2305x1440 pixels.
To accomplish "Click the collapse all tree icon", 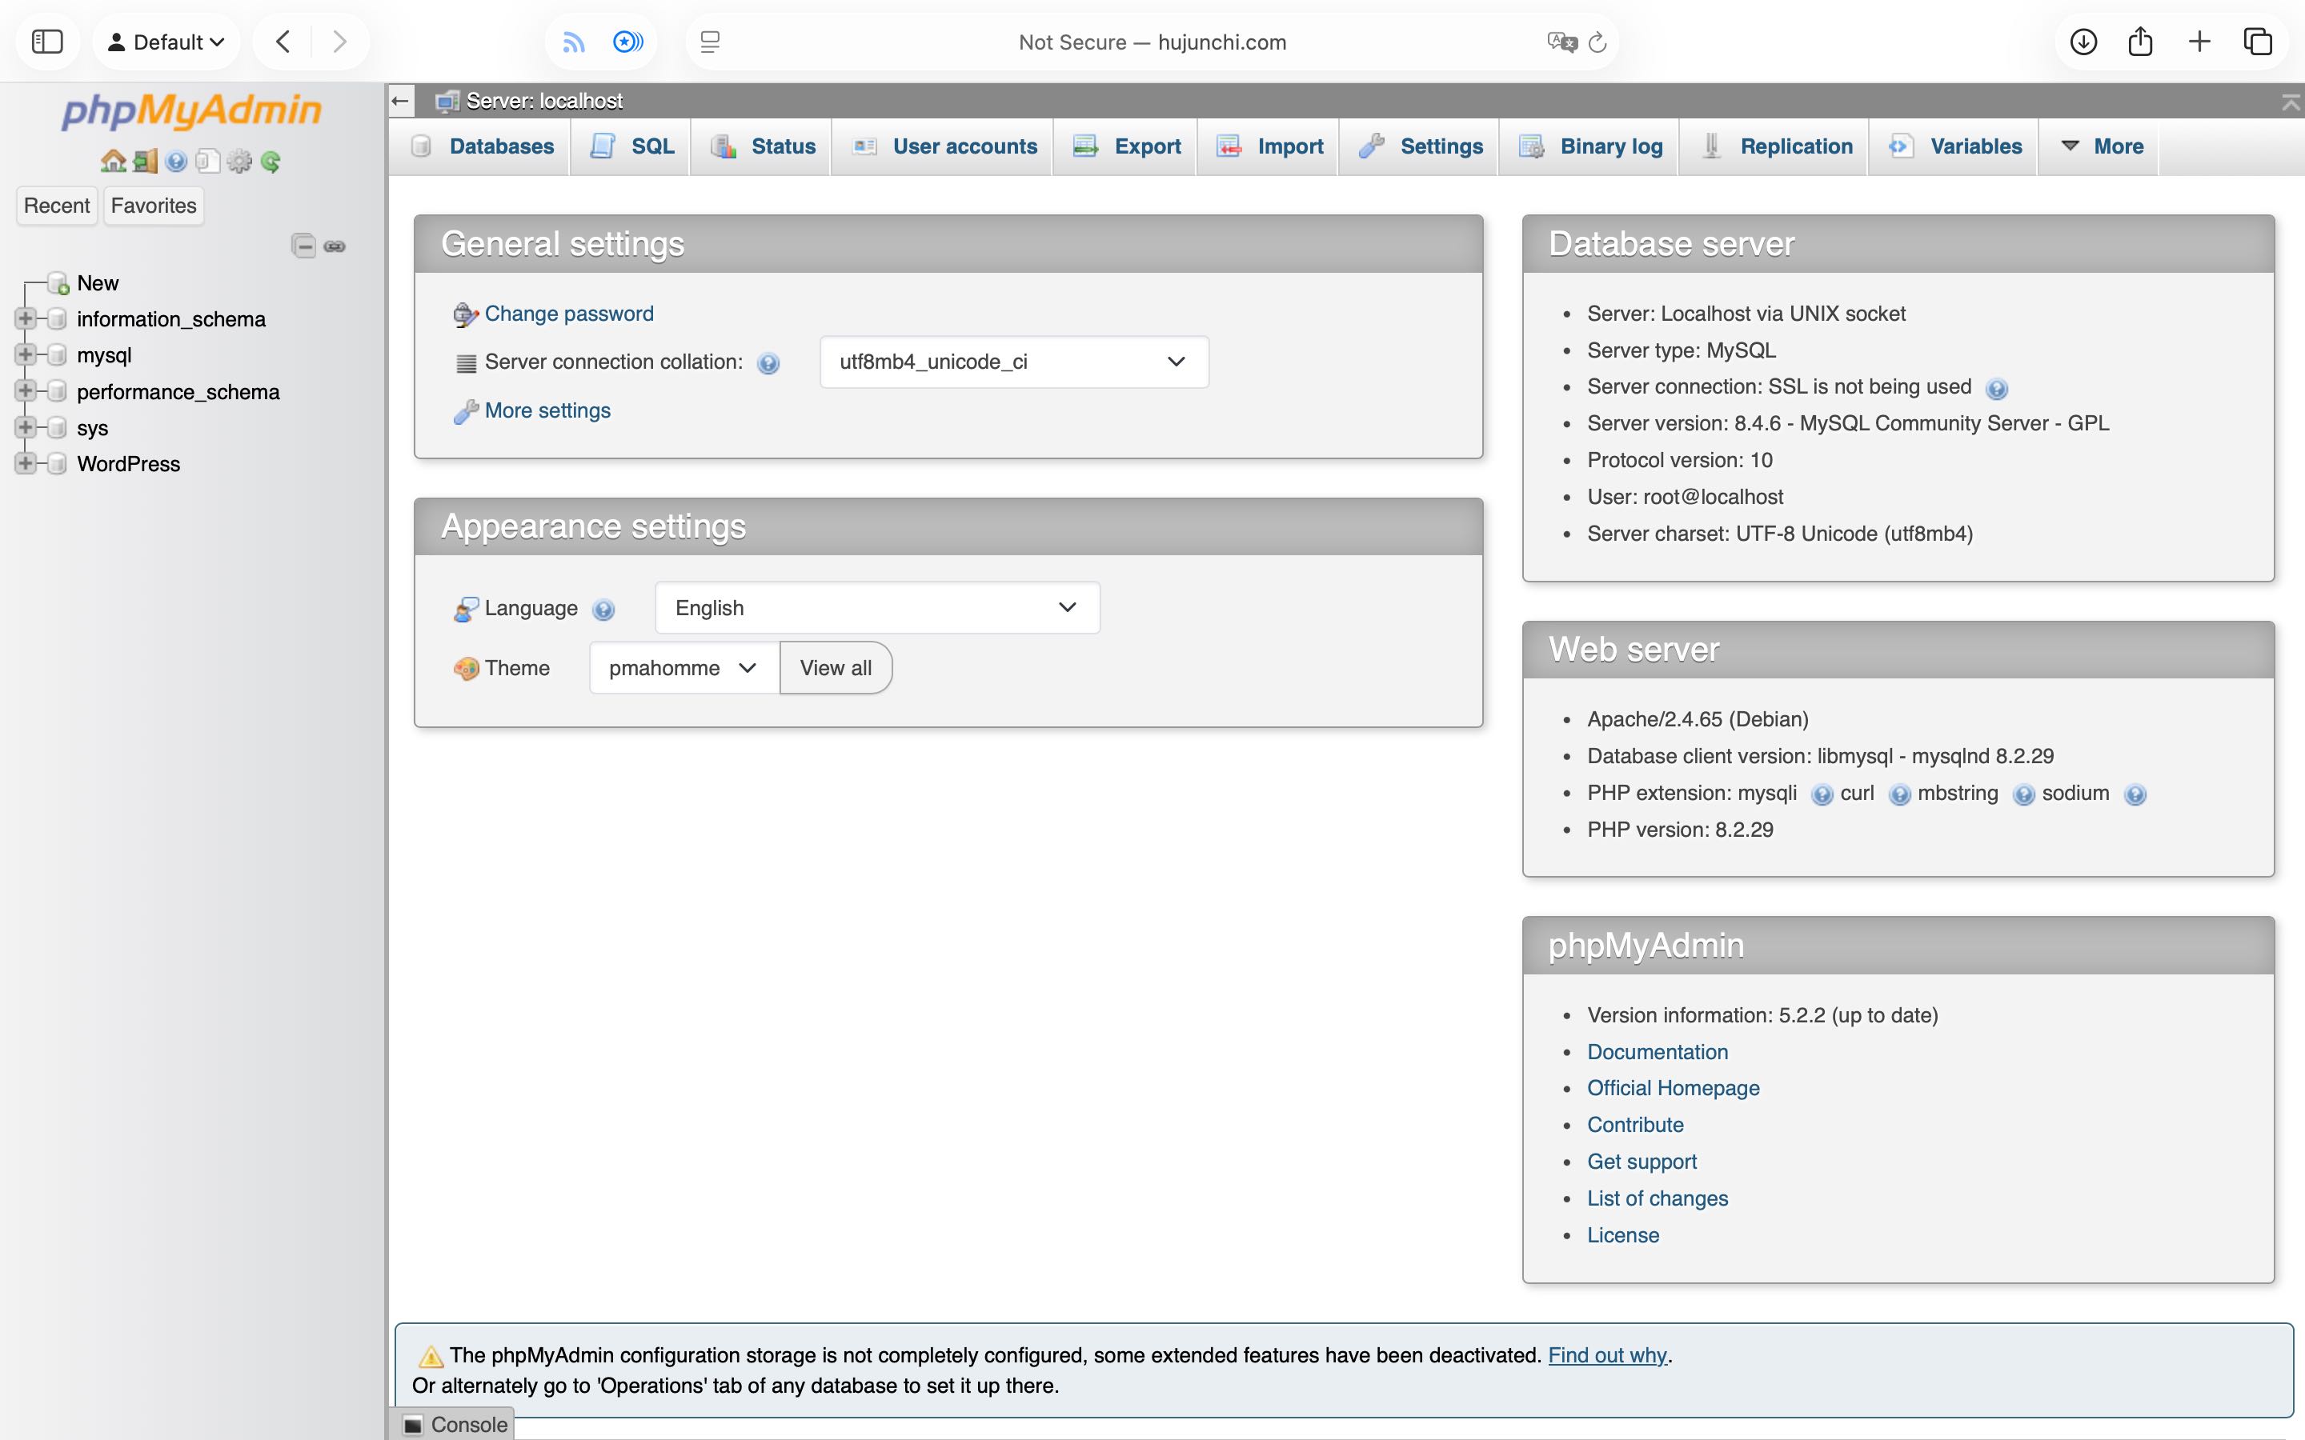I will [303, 246].
